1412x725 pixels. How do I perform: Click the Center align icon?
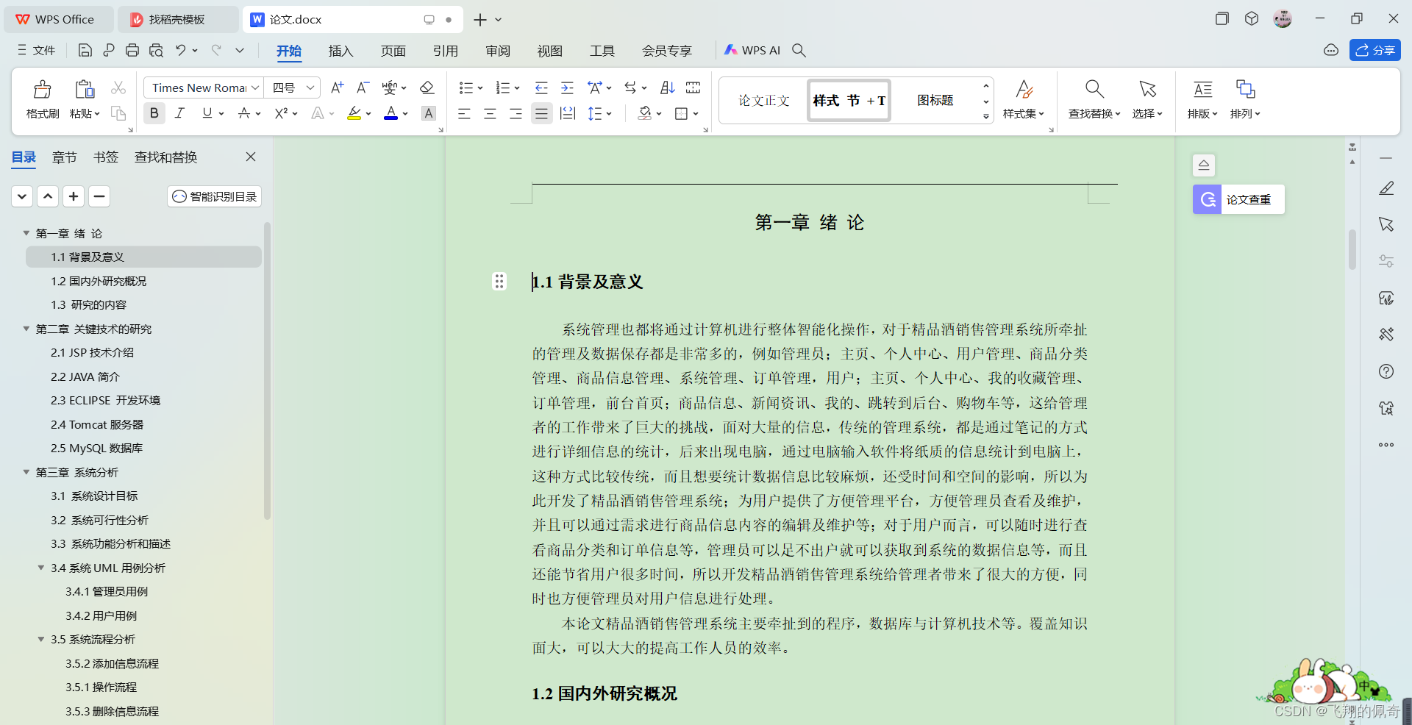click(x=490, y=113)
